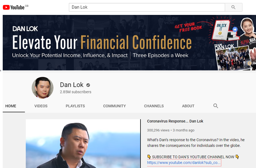256x168 pixels.
Task: Open the channel search magnifier icon
Action: pos(216,106)
